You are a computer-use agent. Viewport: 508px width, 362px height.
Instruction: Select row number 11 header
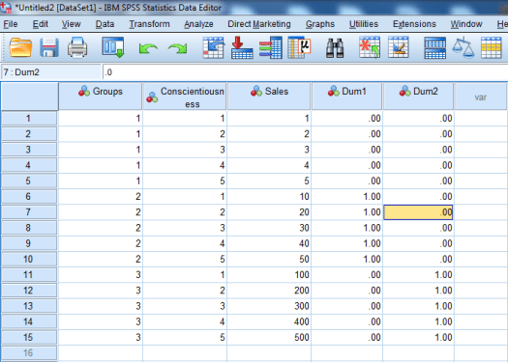(x=29, y=275)
